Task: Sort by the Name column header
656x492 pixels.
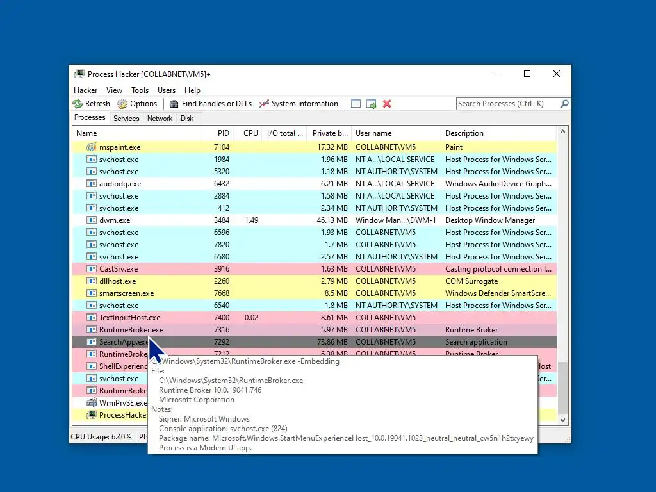Action: point(136,133)
